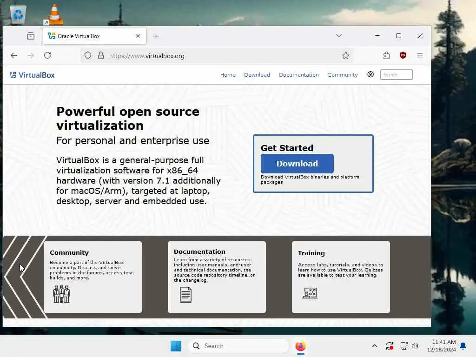Open the Documentation nav item
The image size is (476, 357).
point(299,75)
